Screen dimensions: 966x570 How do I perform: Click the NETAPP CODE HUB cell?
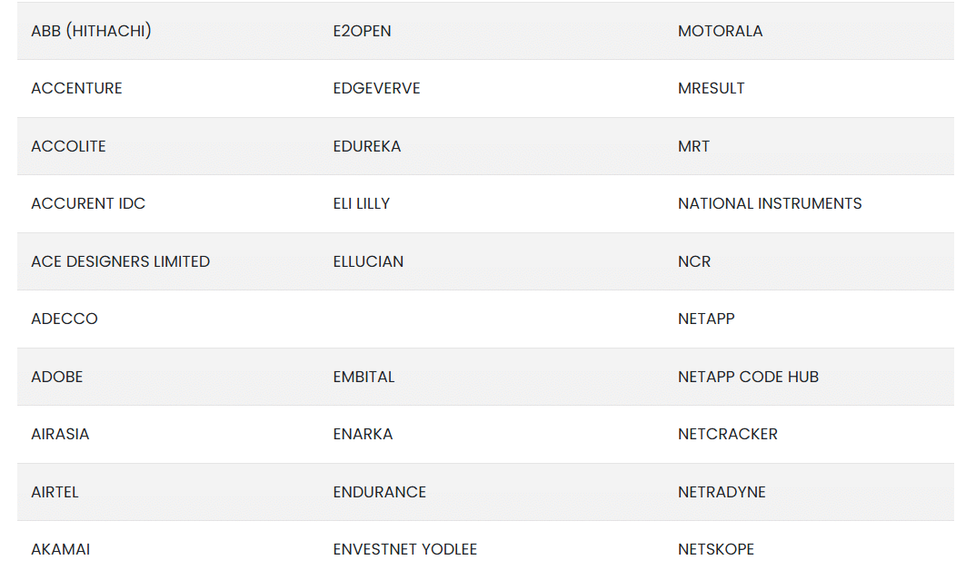748,377
